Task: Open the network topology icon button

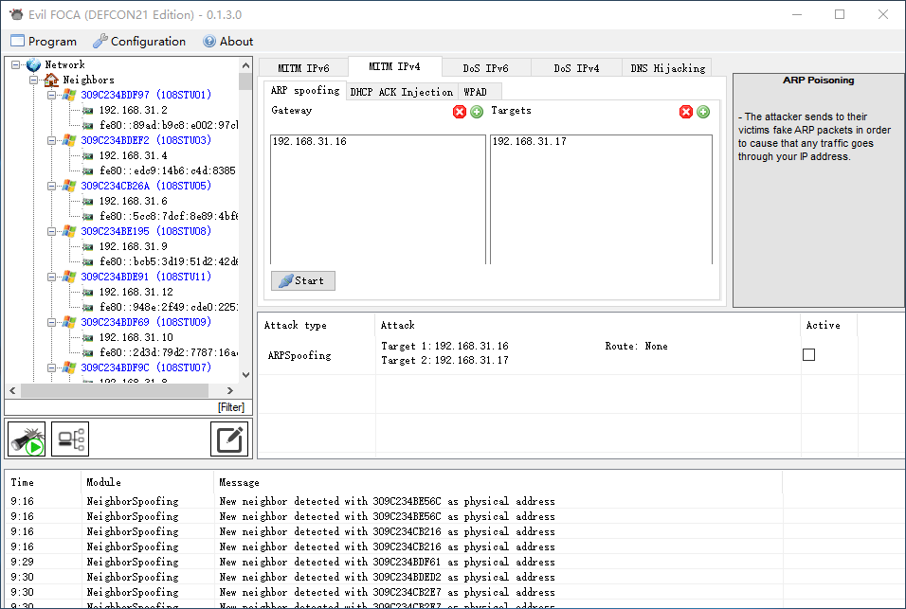Action: click(x=70, y=439)
